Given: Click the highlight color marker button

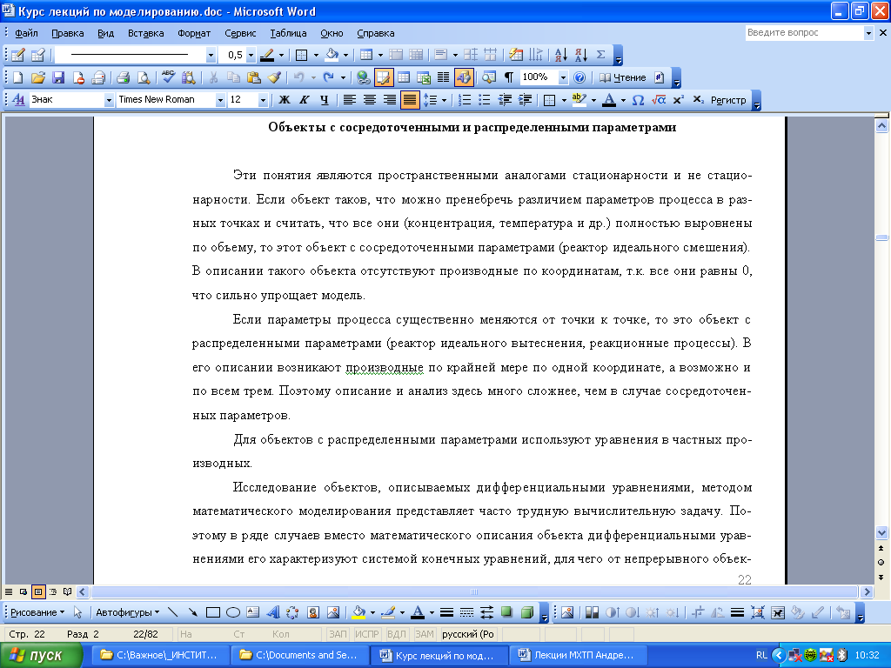Looking at the screenshot, I should pyautogui.click(x=579, y=100).
